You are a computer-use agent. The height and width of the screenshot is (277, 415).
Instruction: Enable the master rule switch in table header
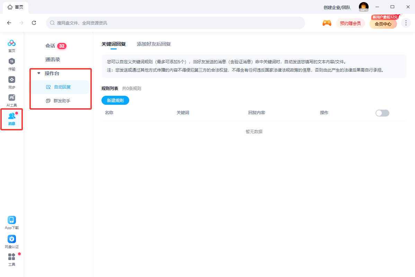click(x=382, y=113)
